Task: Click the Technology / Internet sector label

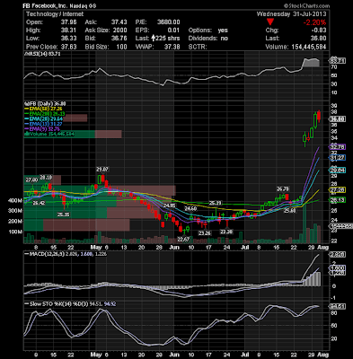Action: click(x=55, y=14)
